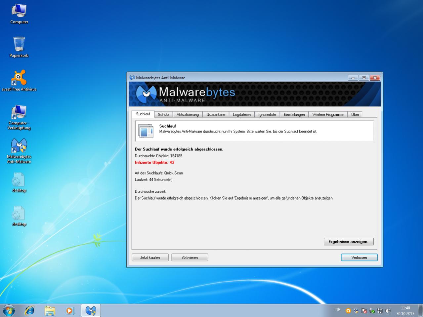Click Safely Remove Hardware tray icon
Viewport: 423px width, 317px height.
[x=372, y=311]
